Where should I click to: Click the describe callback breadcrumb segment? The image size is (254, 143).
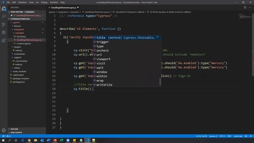[130, 12]
